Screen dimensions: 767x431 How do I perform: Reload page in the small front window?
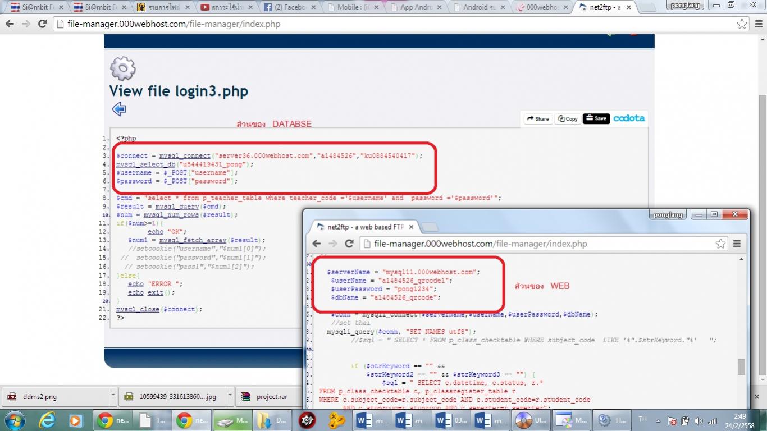(349, 244)
